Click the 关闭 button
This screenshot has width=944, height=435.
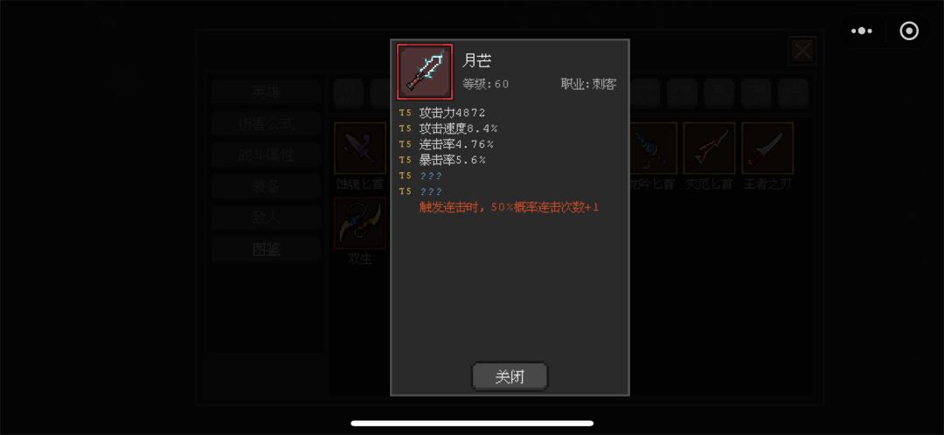click(x=510, y=376)
